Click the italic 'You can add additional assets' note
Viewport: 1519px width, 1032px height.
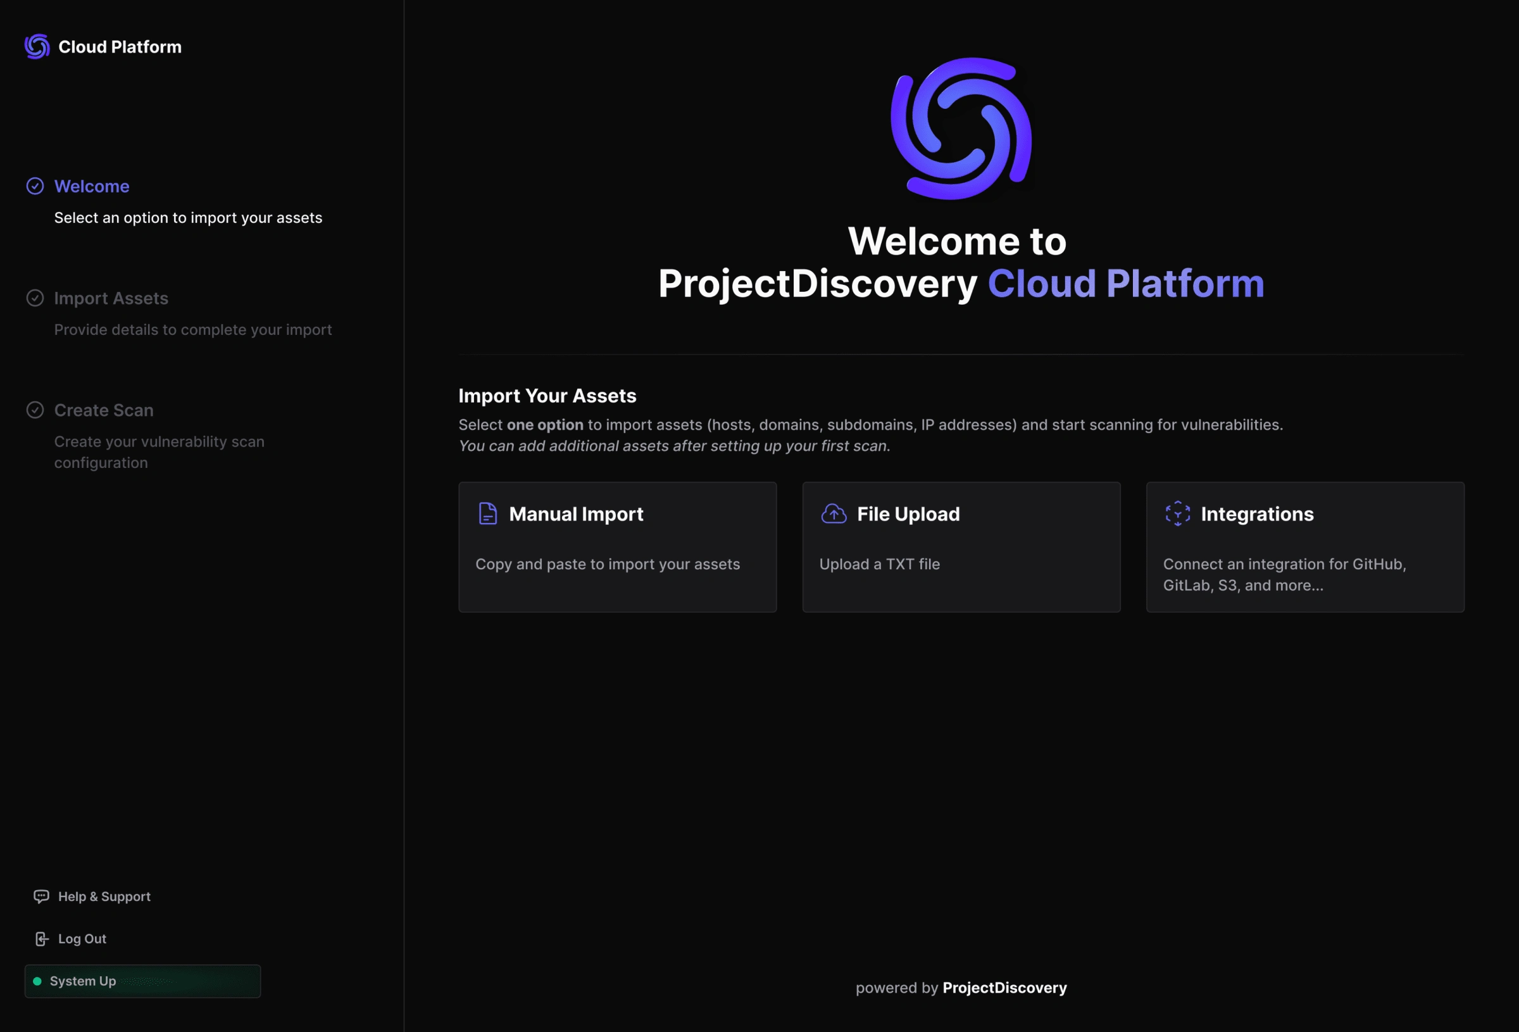pos(675,446)
